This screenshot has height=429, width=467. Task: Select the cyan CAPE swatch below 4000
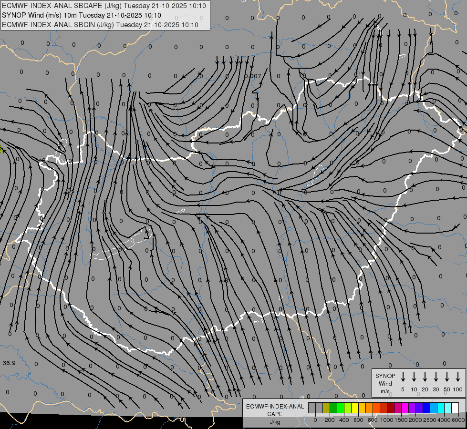(441, 408)
